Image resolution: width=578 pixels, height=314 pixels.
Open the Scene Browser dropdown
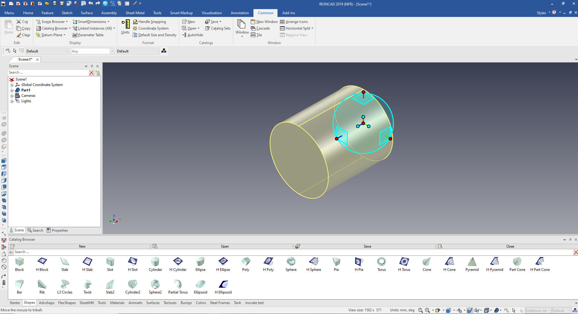tap(67, 22)
